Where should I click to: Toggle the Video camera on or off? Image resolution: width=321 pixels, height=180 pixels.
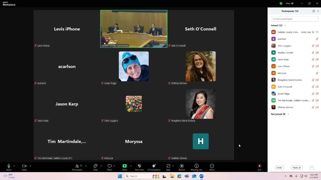[x=24, y=167]
